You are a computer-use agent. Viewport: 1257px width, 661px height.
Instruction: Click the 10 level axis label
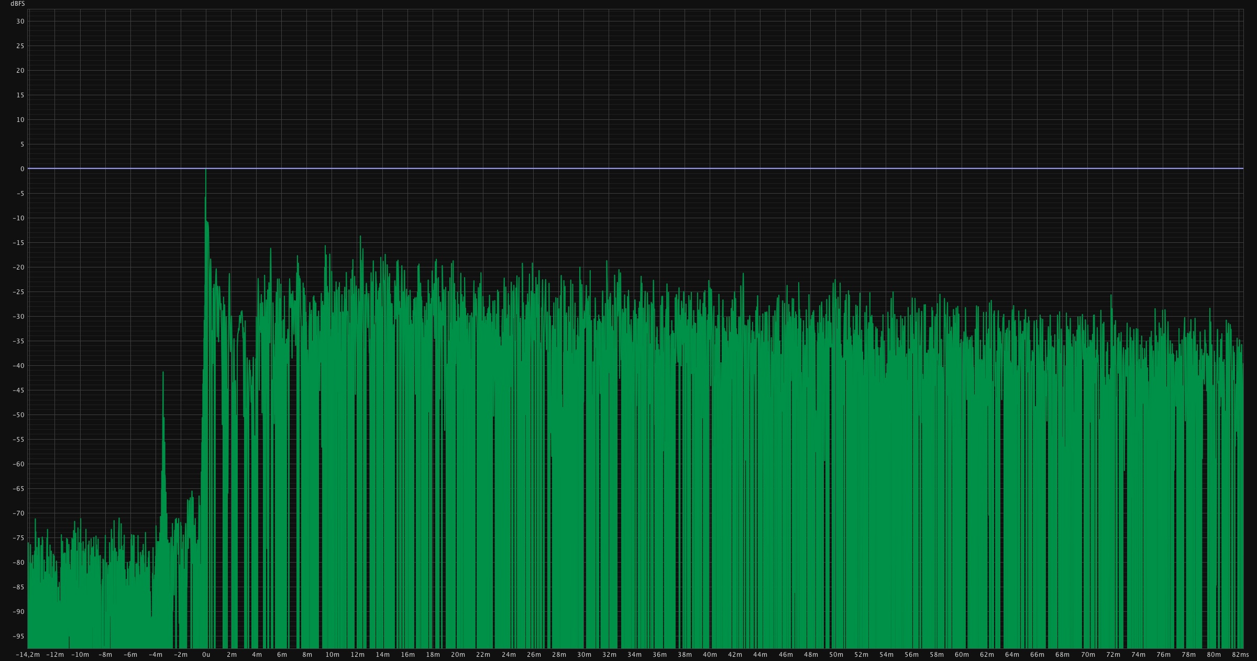[21, 120]
